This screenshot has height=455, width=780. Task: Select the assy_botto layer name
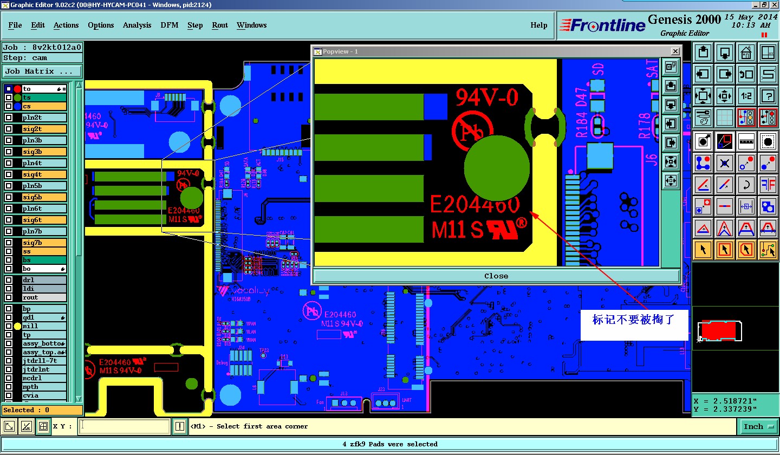44,343
